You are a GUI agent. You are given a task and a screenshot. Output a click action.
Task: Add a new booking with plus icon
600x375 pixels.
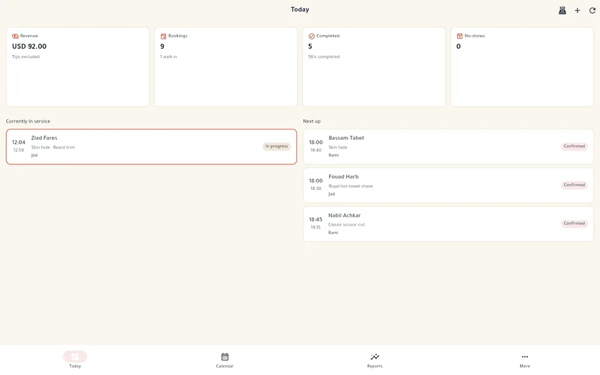pyautogui.click(x=577, y=11)
